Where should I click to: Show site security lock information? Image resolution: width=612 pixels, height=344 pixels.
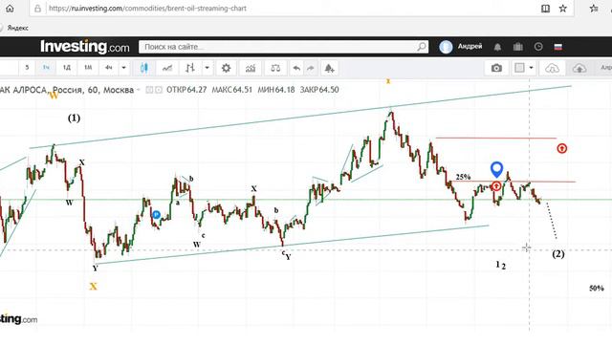click(37, 9)
